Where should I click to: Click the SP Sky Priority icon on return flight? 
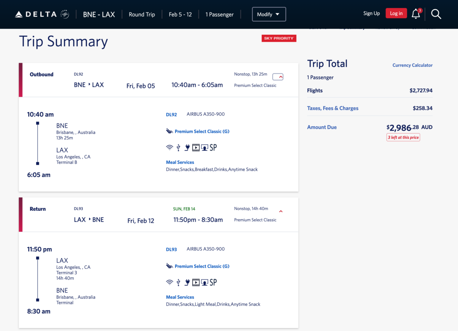[213, 283]
